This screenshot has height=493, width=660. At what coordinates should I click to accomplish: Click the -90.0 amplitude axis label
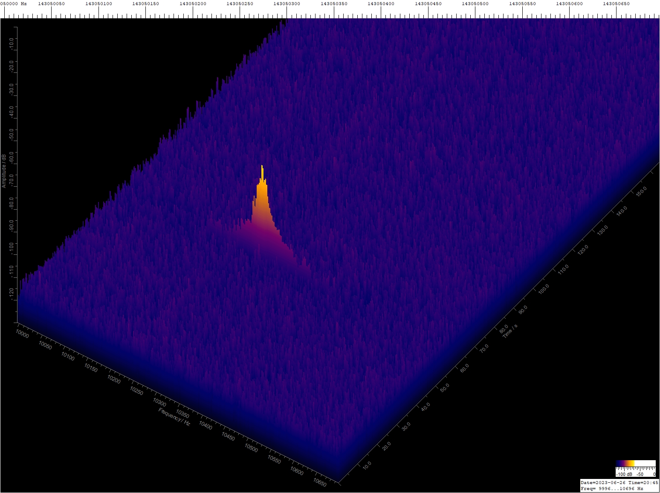12,226
